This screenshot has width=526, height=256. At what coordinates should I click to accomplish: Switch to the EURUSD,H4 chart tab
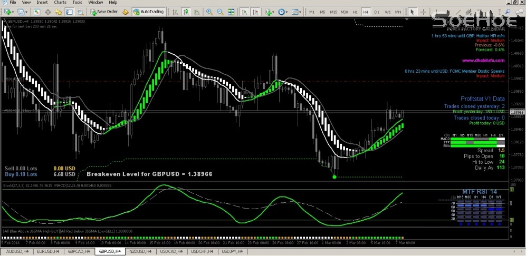click(47, 252)
